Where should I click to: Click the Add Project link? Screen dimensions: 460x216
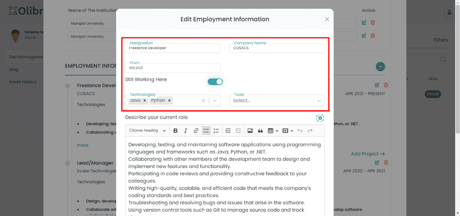click(x=368, y=154)
